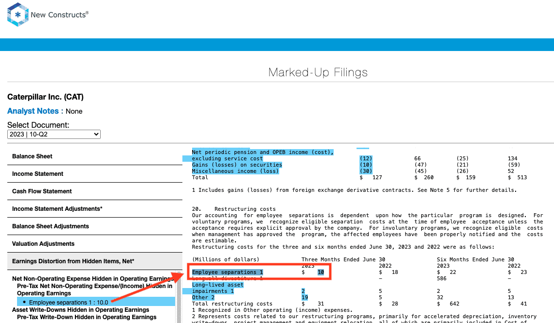Click the Caterpillar Inc. (CAT) company heading
The image size is (554, 323).
coord(46,97)
